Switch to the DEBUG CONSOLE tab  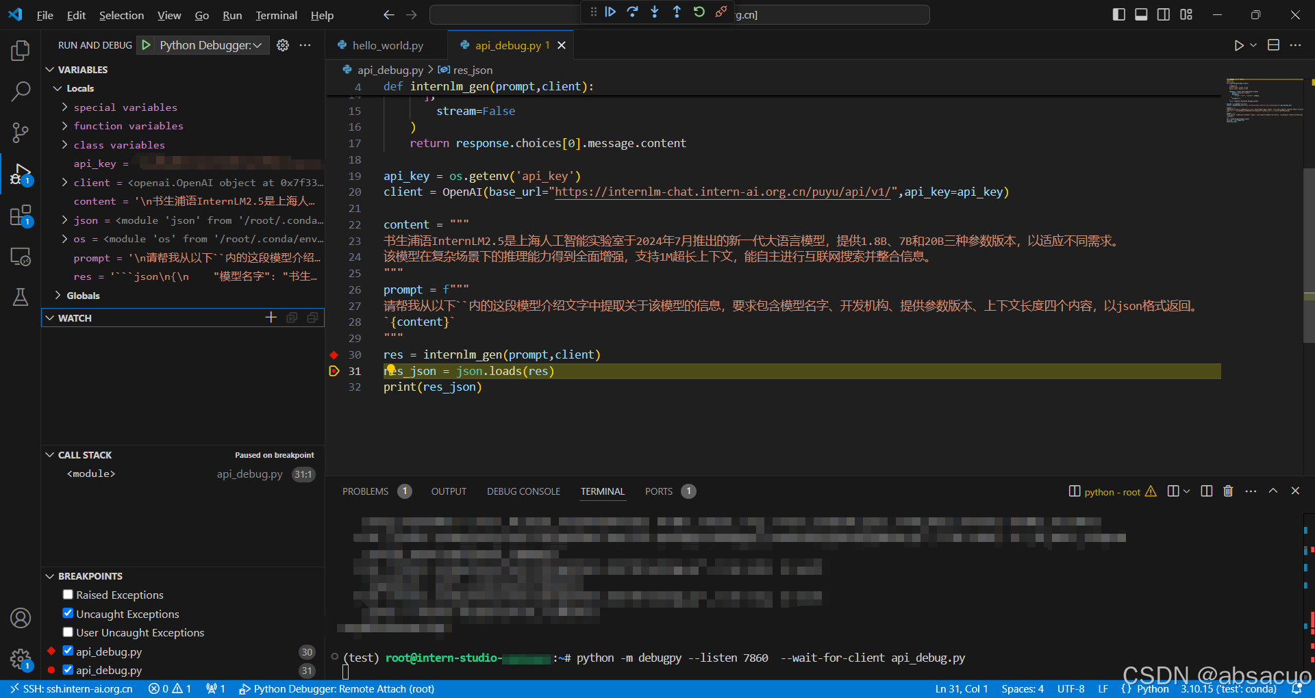point(523,491)
